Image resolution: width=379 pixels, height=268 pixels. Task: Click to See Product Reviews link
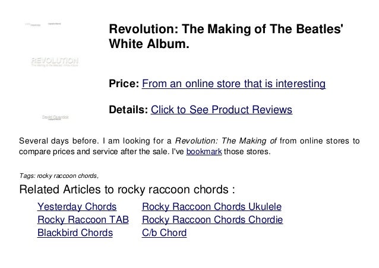point(222,110)
